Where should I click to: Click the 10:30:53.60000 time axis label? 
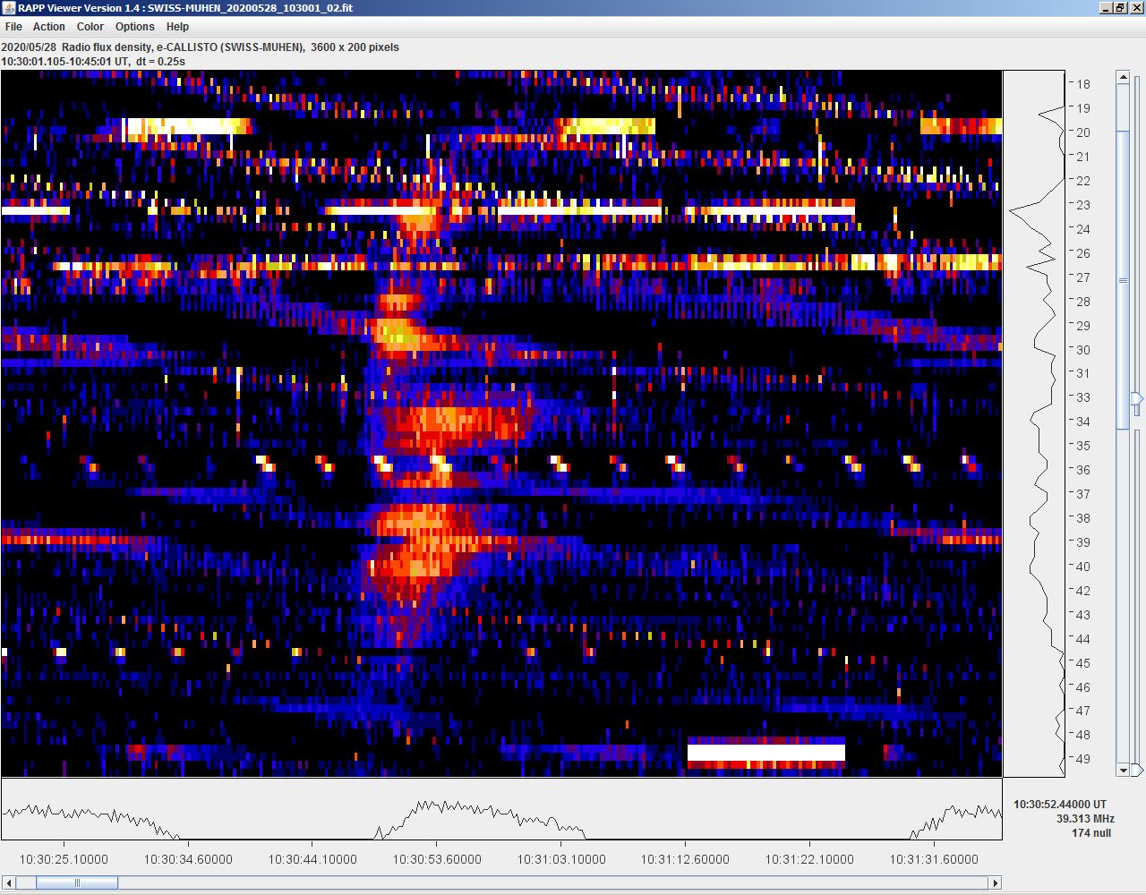click(x=437, y=859)
